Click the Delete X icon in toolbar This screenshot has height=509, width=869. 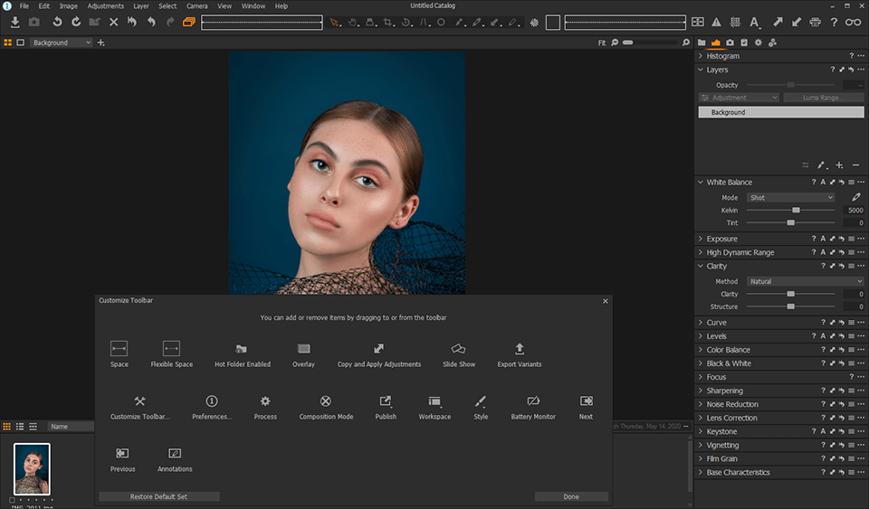(114, 22)
